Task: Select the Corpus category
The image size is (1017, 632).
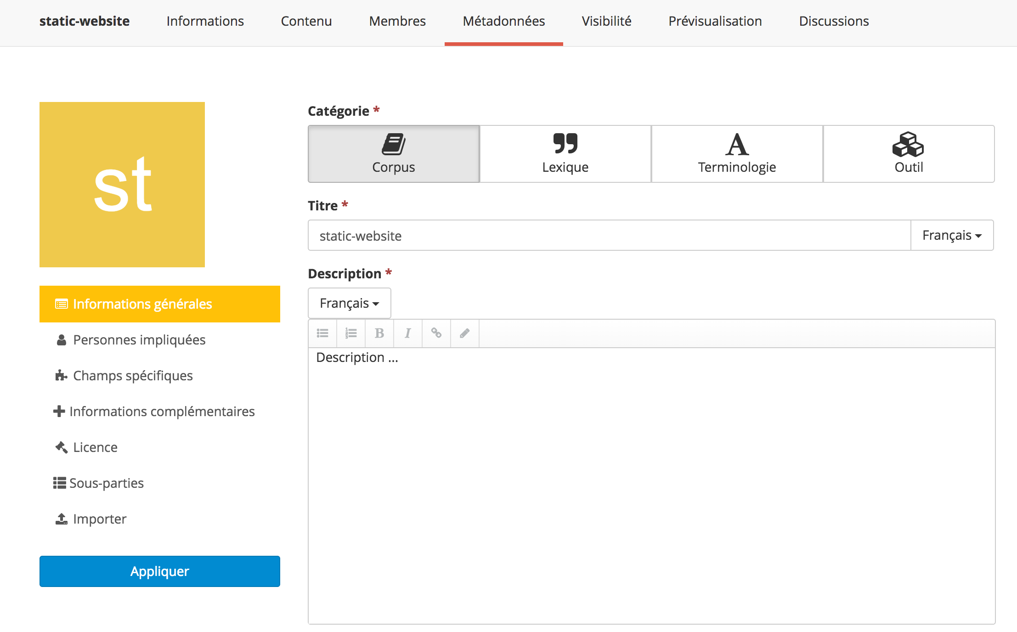Action: (394, 154)
